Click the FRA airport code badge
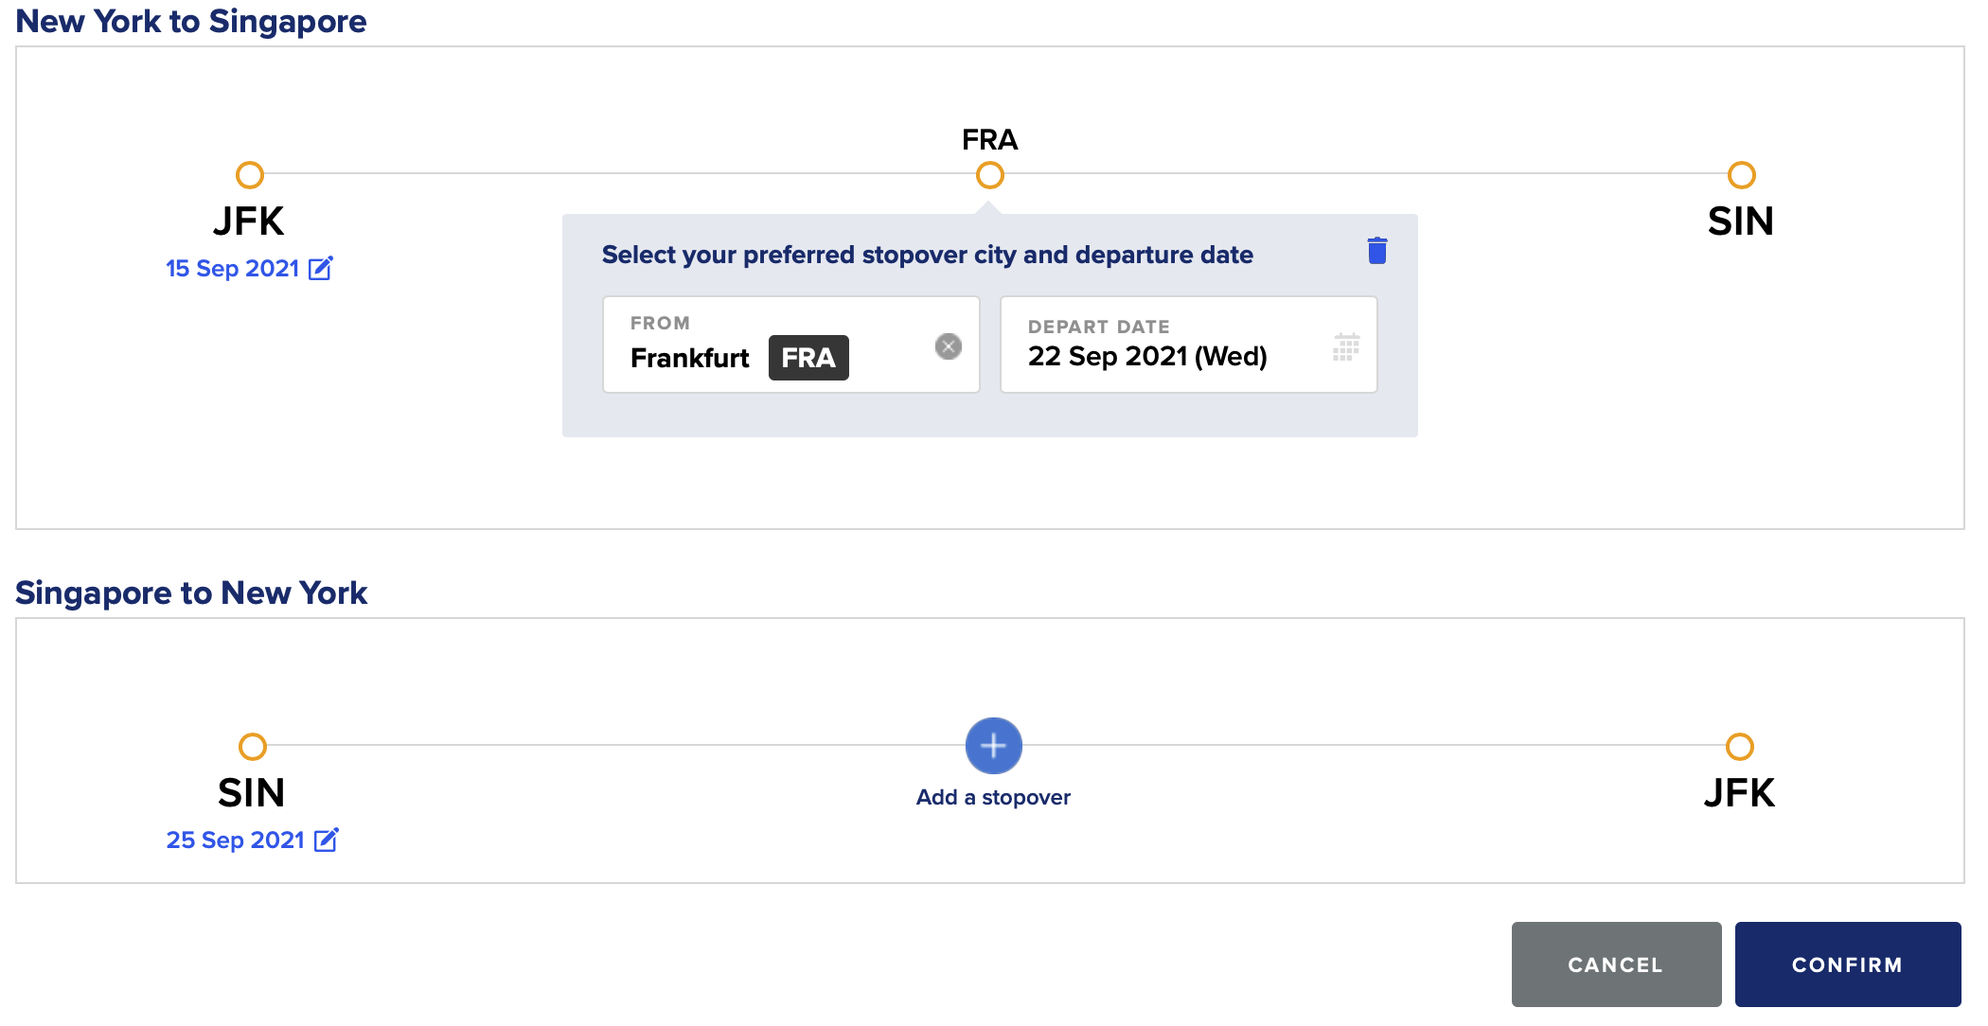Screen dimensions: 1988x1026 tap(808, 358)
